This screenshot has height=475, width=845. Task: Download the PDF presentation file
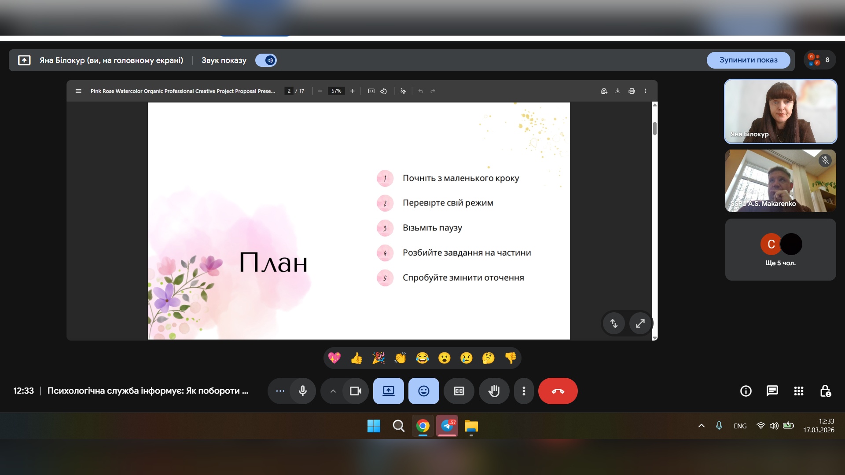click(617, 91)
